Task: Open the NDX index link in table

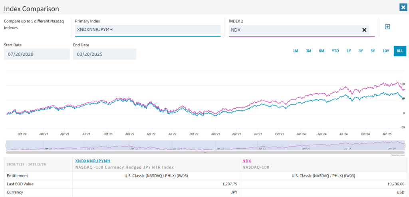Action: tap(247, 160)
